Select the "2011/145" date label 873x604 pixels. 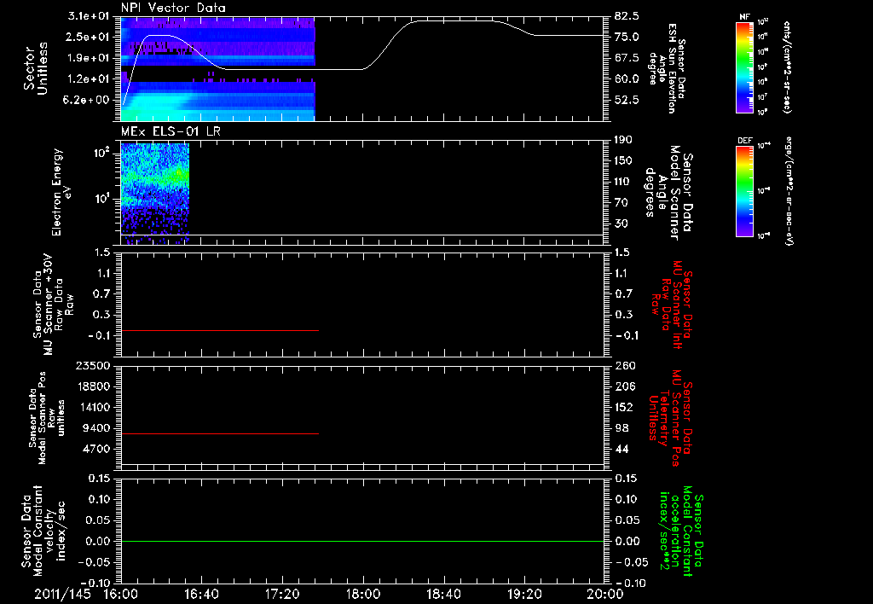tap(62, 594)
